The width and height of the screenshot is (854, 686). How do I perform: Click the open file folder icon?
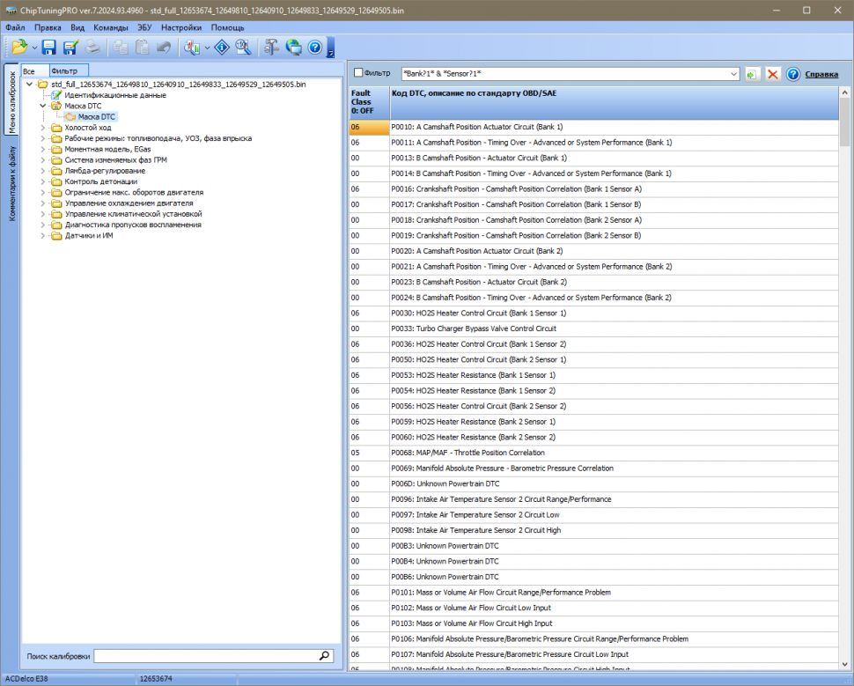[19, 48]
